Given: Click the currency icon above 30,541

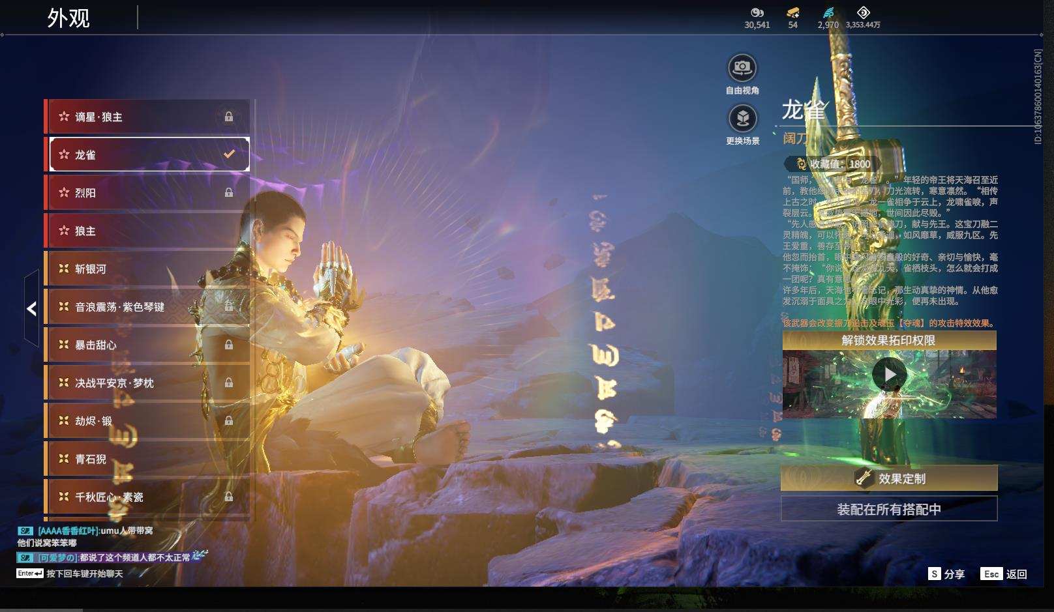Looking at the screenshot, I should tap(757, 12).
